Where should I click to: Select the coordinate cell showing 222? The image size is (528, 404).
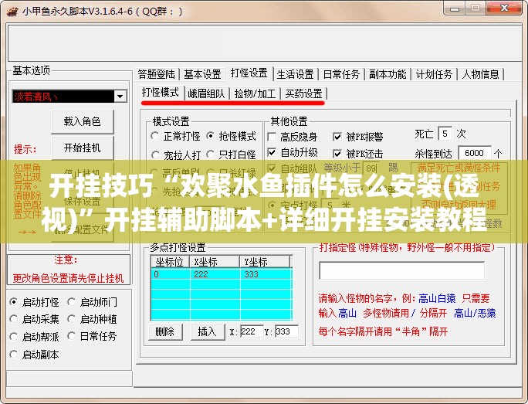click(x=215, y=274)
